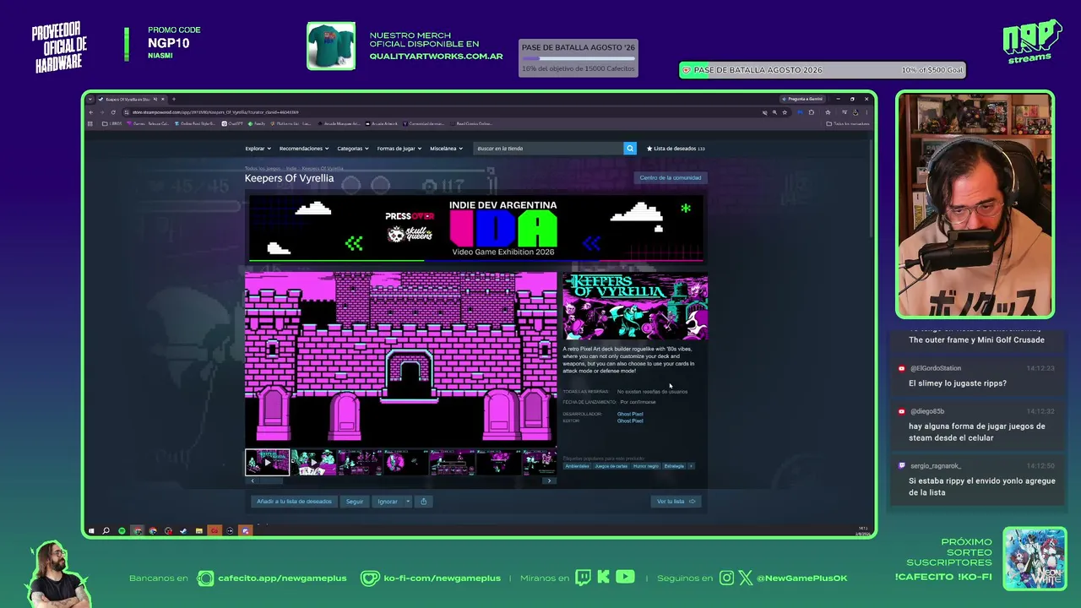Screen dimensions: 1081x608
Task: Click Pregunta a Gemini button
Action: pos(802,99)
